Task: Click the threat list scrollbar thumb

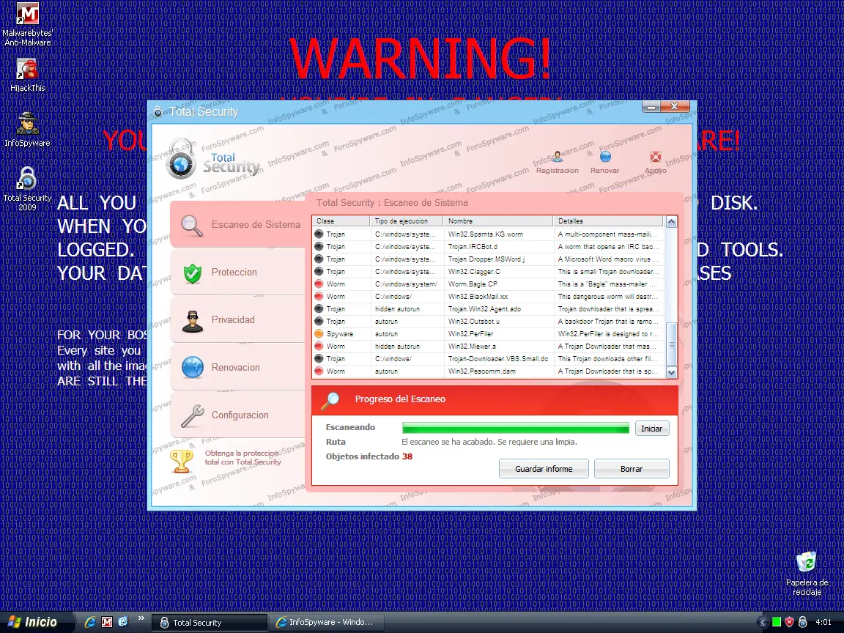Action: 671,344
